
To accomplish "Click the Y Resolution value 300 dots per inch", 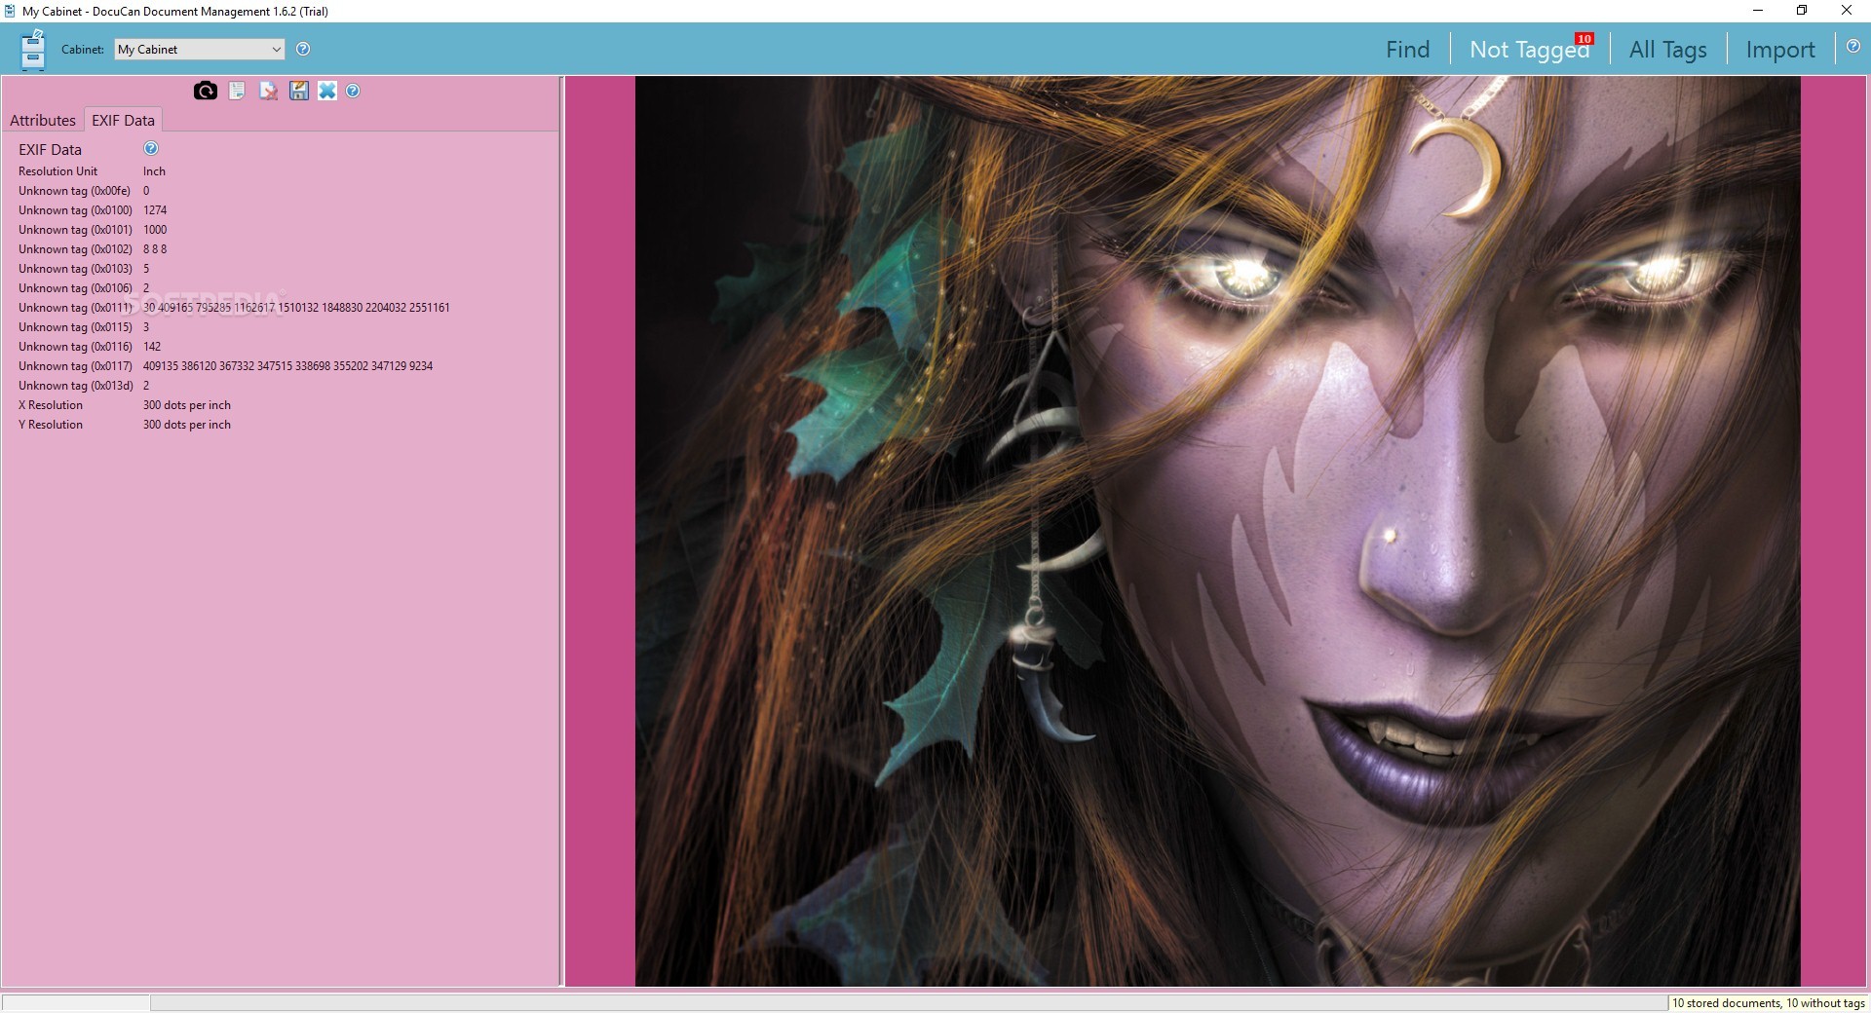I will (187, 425).
